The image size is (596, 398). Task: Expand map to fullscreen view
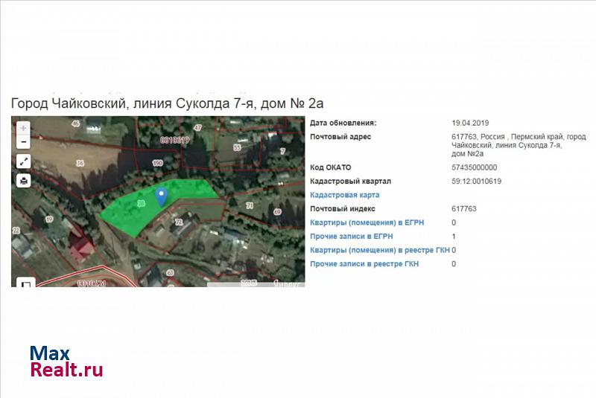coord(24,161)
